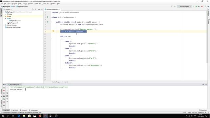The image size is (210, 118).
Task: Open the Code menu
Action: click(x=20, y=4)
